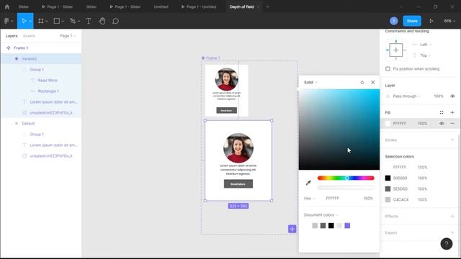Open Page 1 pages dropdown
The height and width of the screenshot is (259, 461).
pyautogui.click(x=68, y=36)
